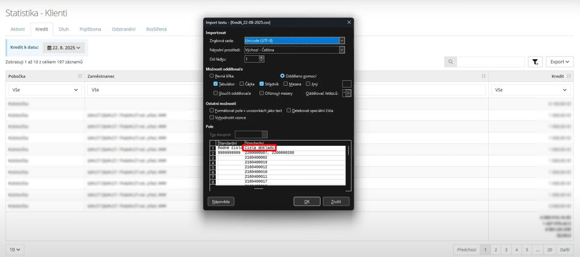580x257 pixels.
Task: Click the clear filter funnel icon
Action: point(535,62)
